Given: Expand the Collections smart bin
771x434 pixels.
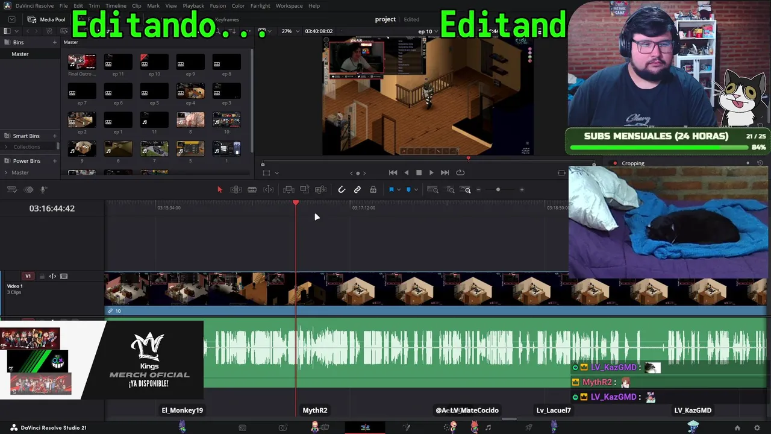Looking at the screenshot, I should point(6,147).
